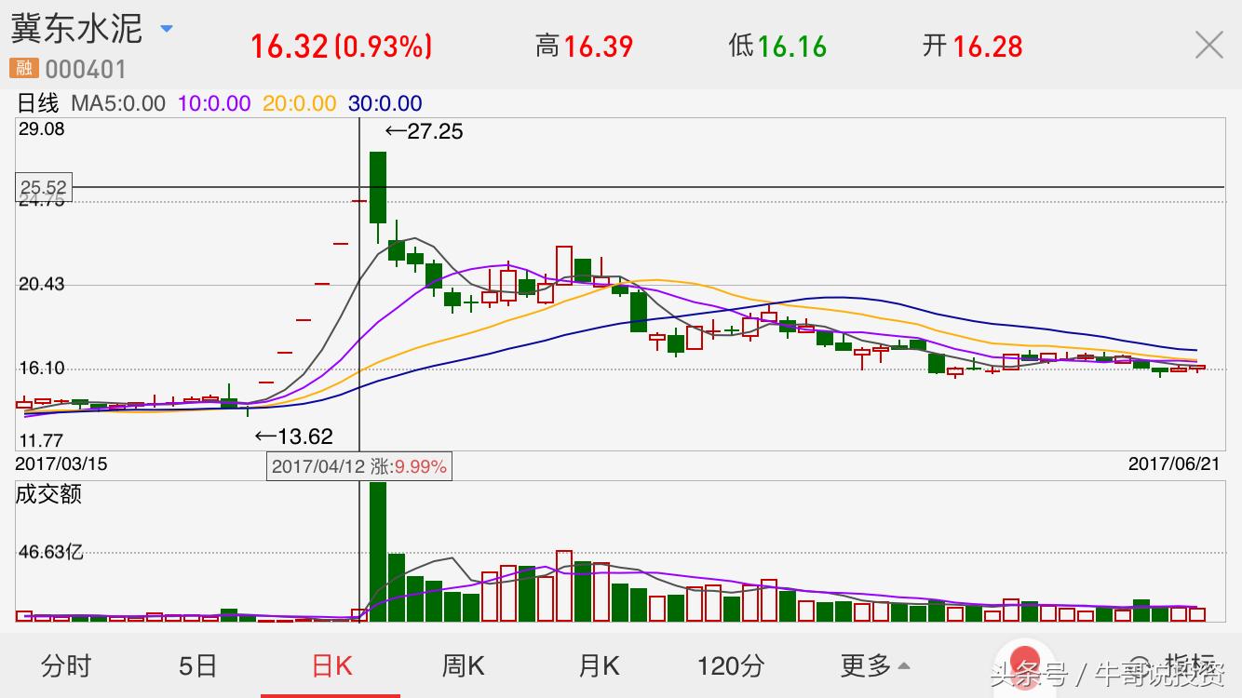
Task: Expand the 更多 period menu
Action: click(x=874, y=665)
